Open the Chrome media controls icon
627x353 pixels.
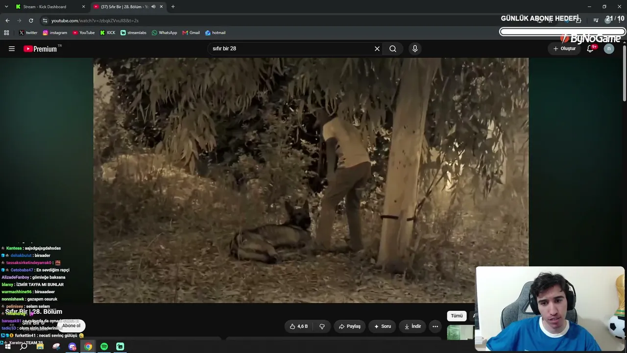pos(596,20)
